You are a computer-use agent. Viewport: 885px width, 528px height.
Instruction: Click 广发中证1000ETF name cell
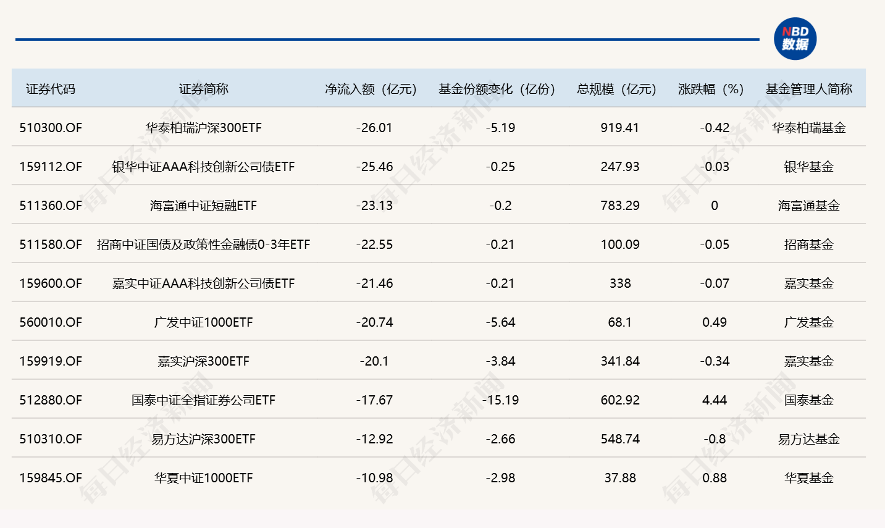click(x=204, y=322)
